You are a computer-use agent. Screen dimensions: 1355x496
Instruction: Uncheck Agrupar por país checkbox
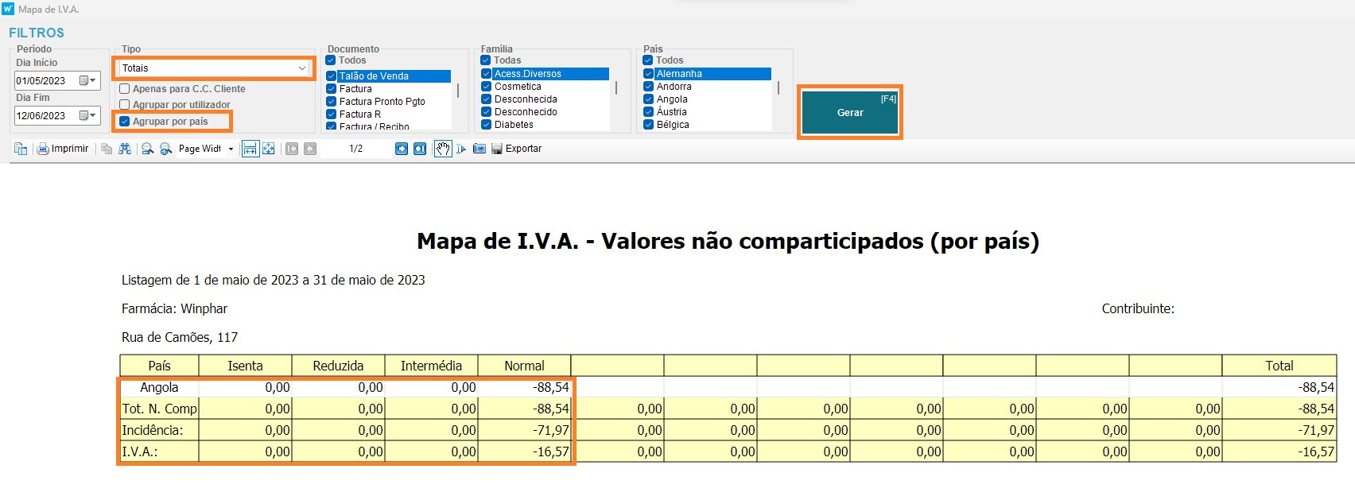[x=125, y=122]
